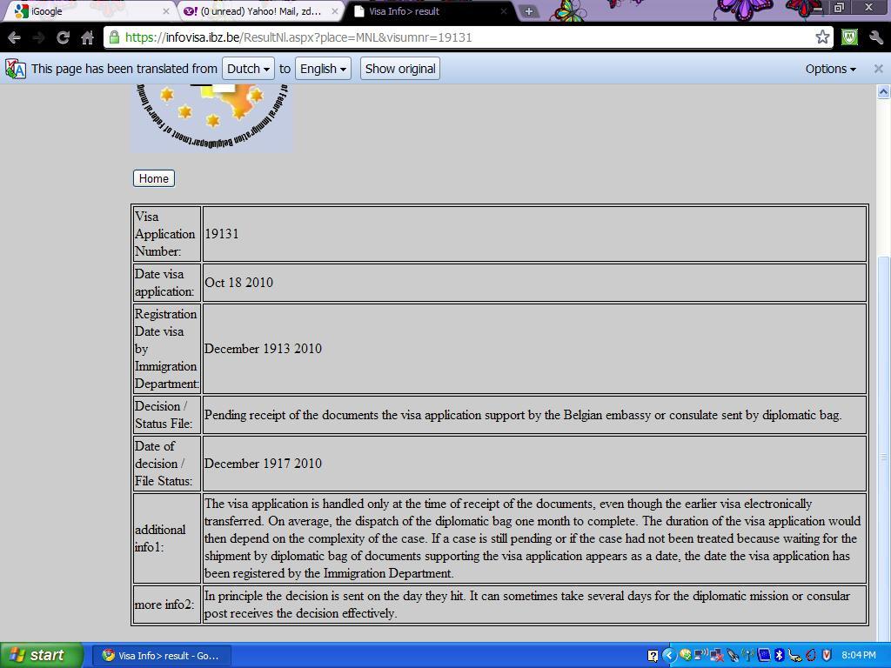Click the address bar URL field
The height and width of the screenshot is (668, 891).
(467, 37)
